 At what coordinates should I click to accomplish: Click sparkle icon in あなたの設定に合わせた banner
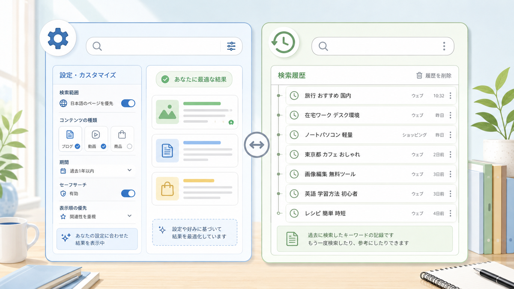[66, 238]
